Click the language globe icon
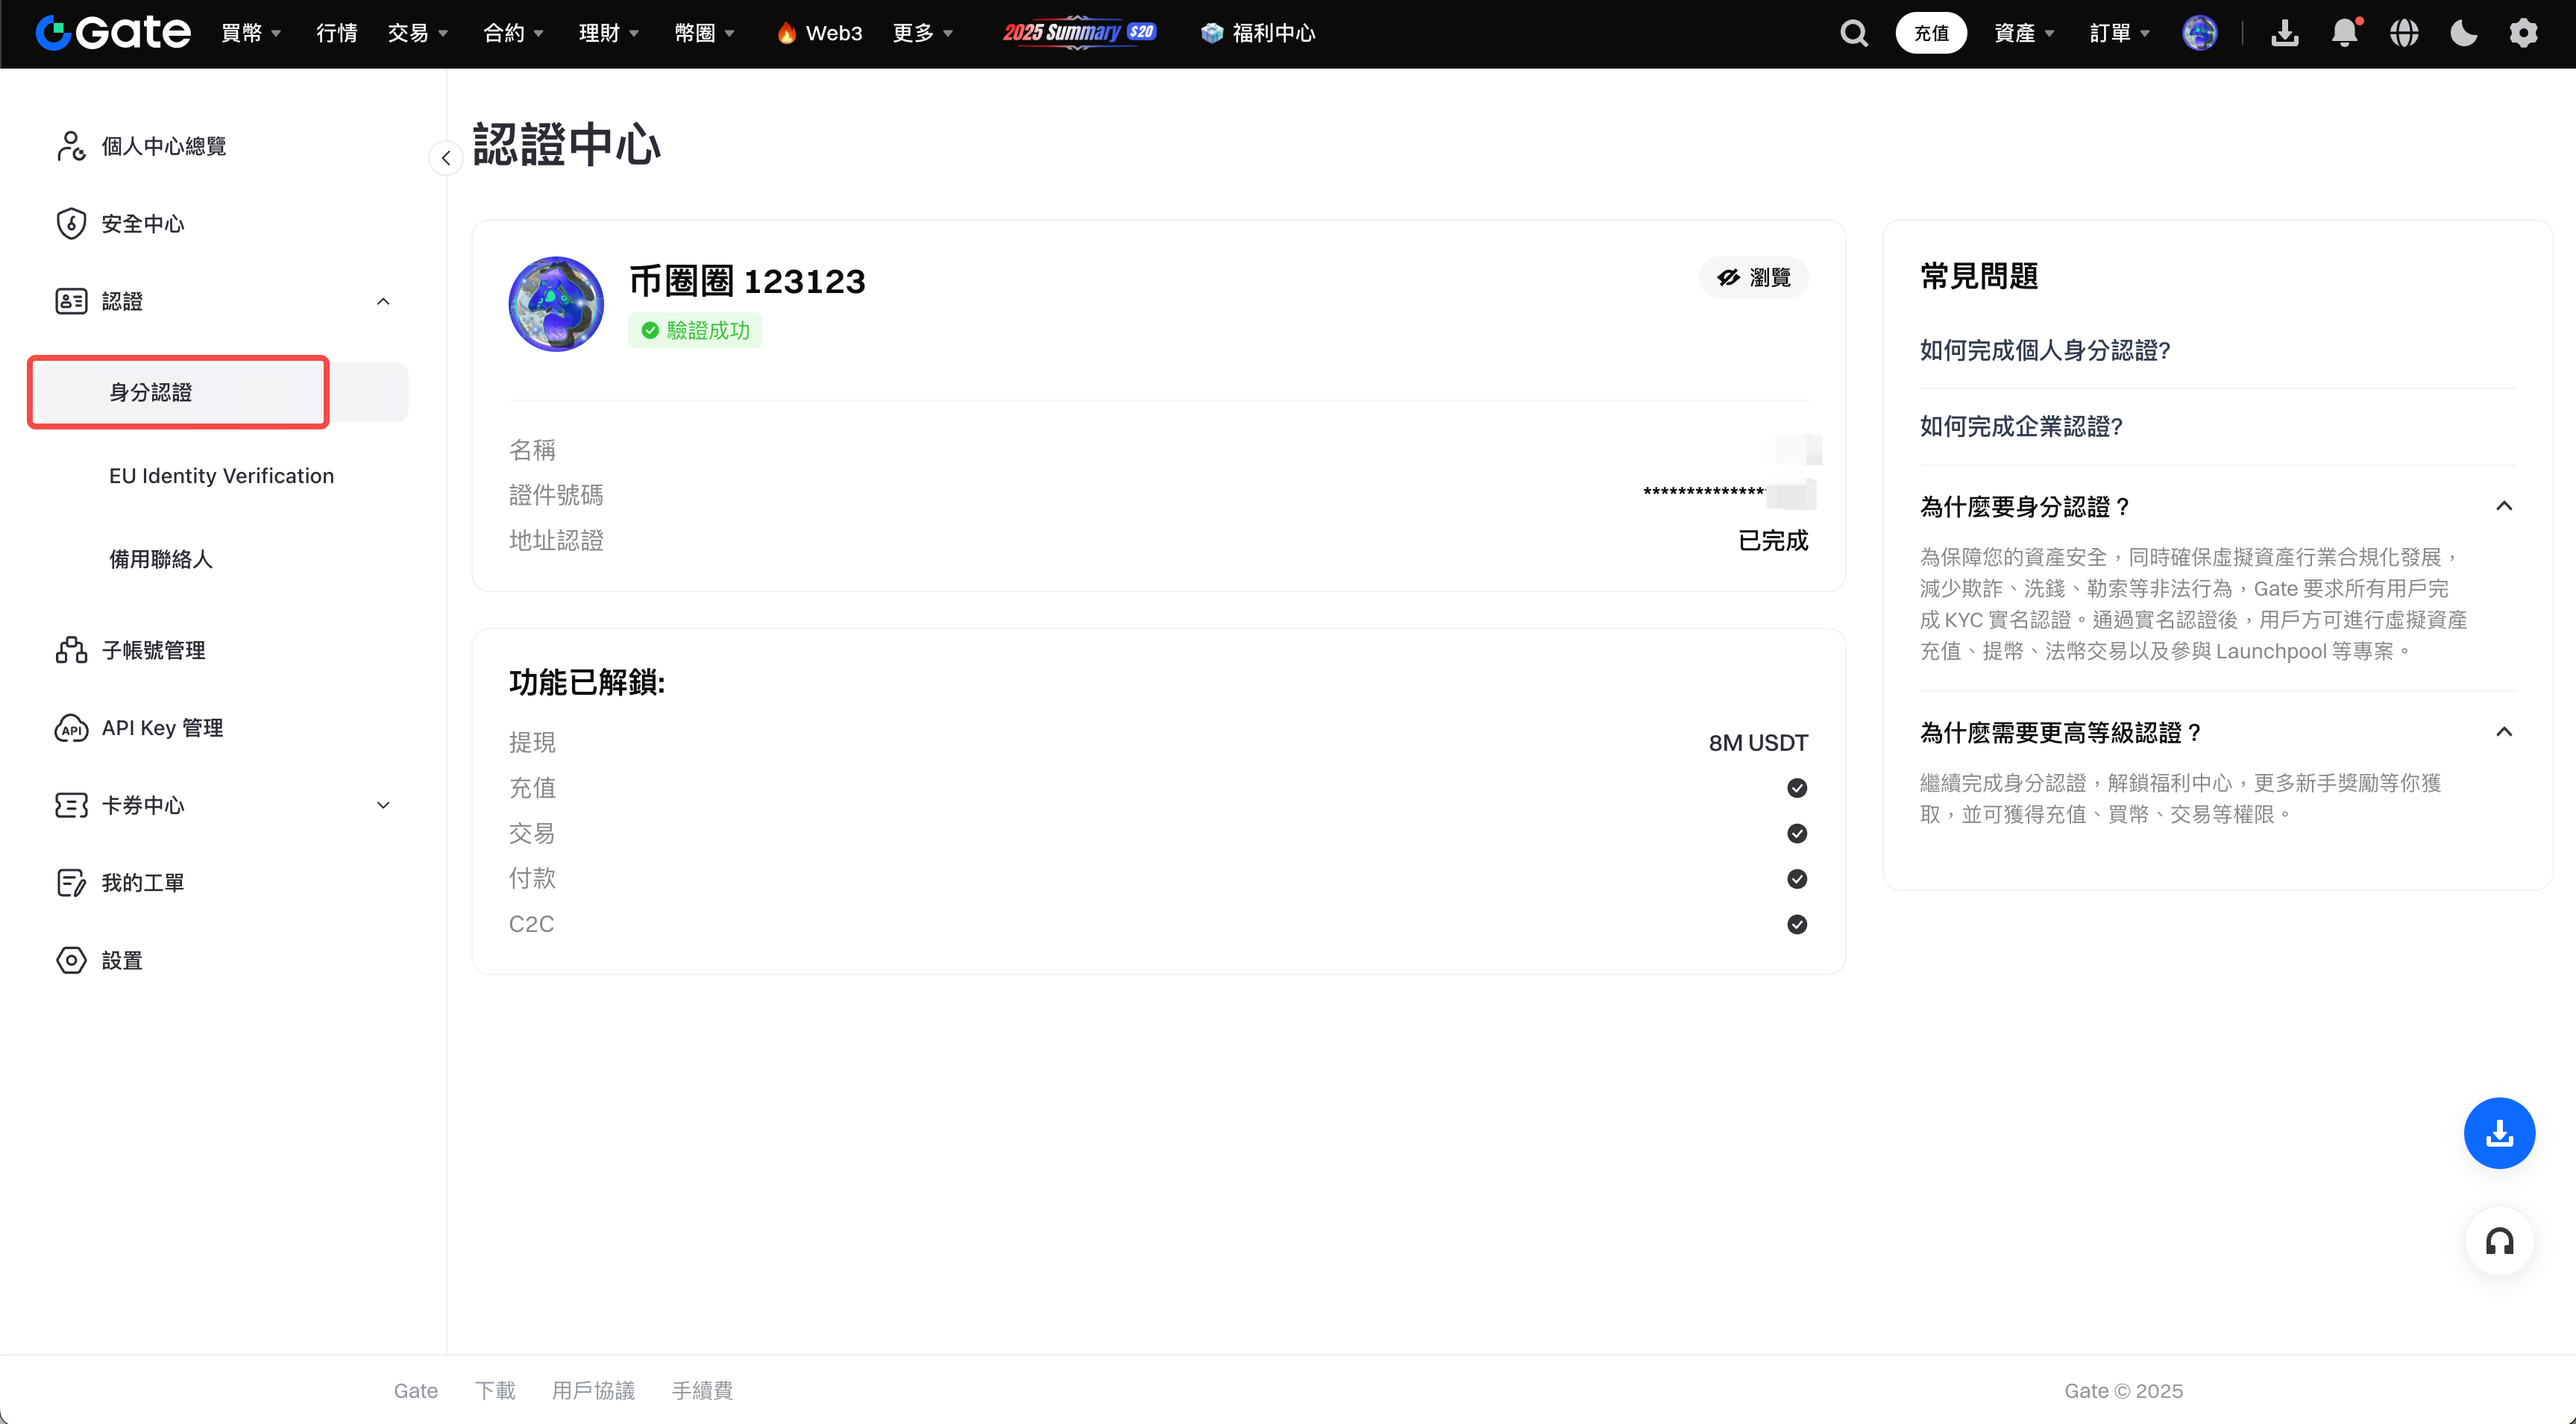Screen dimensions: 2576x1424 coord(2404,33)
